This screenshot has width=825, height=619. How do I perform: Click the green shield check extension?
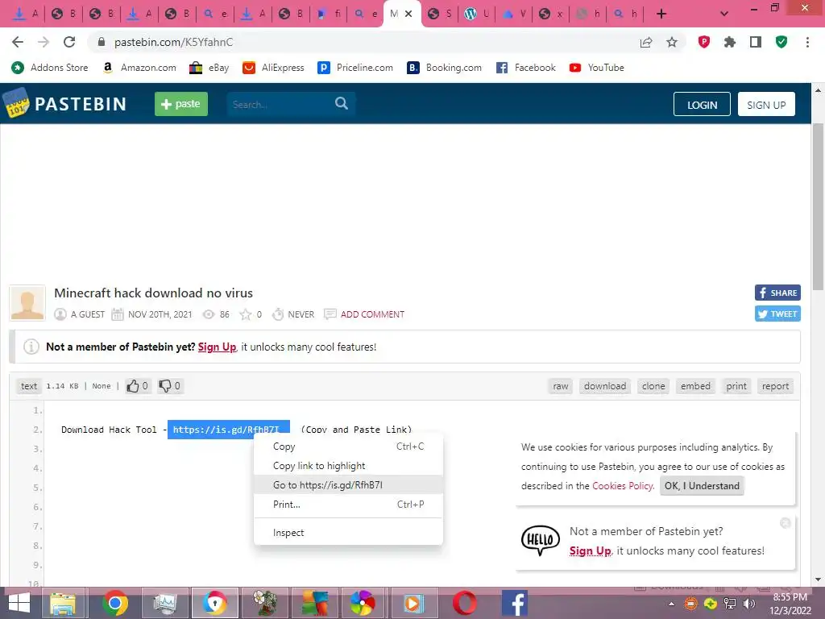781,42
